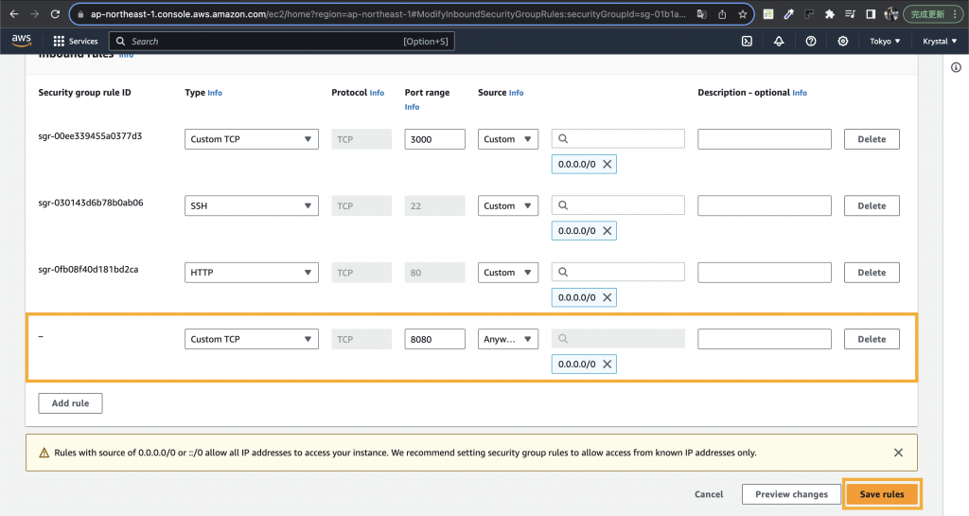
Task: Click the browser address bar URL
Action: click(388, 14)
